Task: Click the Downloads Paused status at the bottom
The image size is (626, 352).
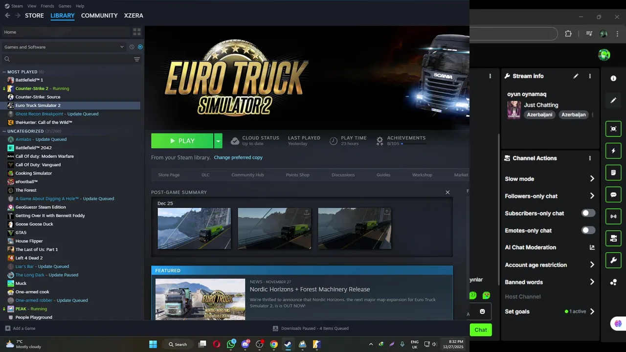Action: click(311, 329)
